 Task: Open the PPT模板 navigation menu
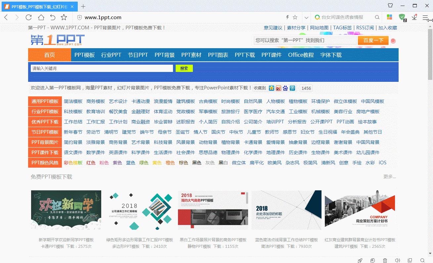(85, 55)
